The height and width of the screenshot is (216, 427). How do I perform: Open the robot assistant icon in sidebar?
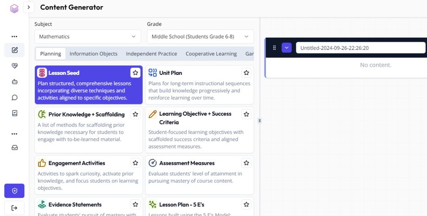coord(14,81)
